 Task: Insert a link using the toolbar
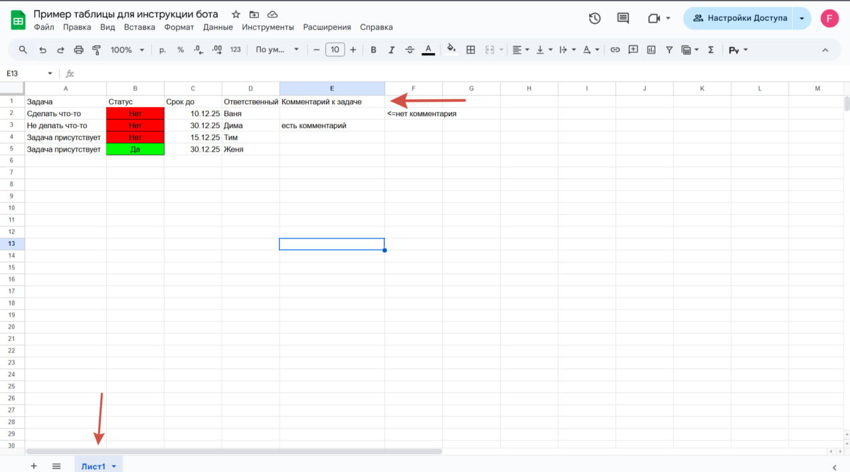(615, 50)
